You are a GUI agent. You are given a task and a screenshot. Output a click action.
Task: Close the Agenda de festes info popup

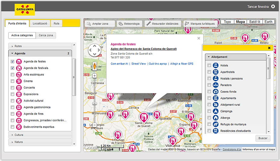click(199, 38)
